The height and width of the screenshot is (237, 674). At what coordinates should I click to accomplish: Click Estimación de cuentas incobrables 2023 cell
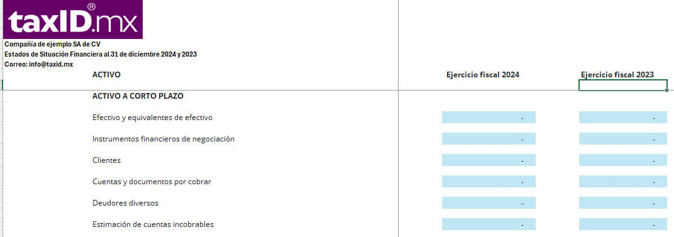pyautogui.click(x=623, y=224)
